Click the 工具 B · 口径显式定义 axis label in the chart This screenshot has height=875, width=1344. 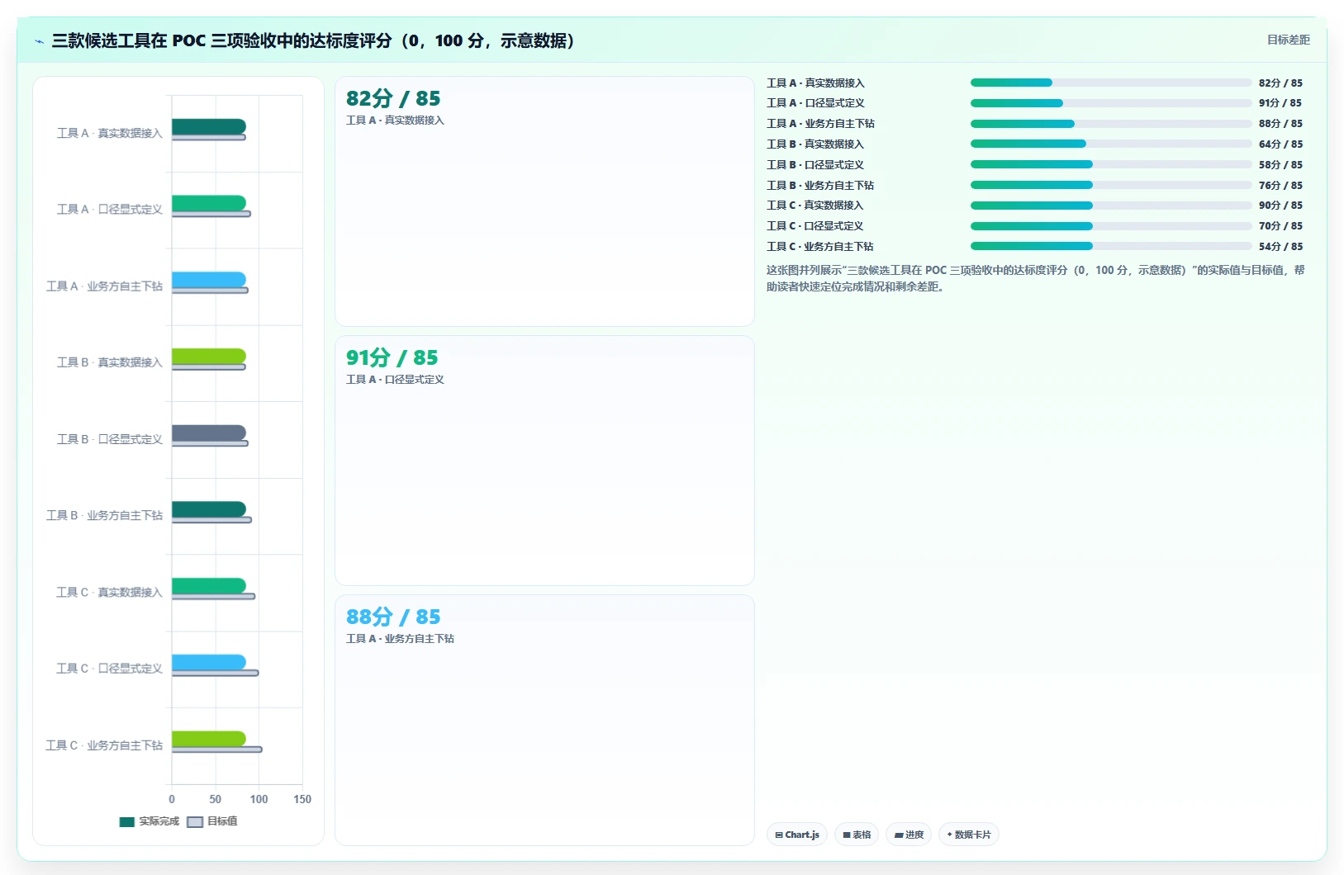(110, 439)
